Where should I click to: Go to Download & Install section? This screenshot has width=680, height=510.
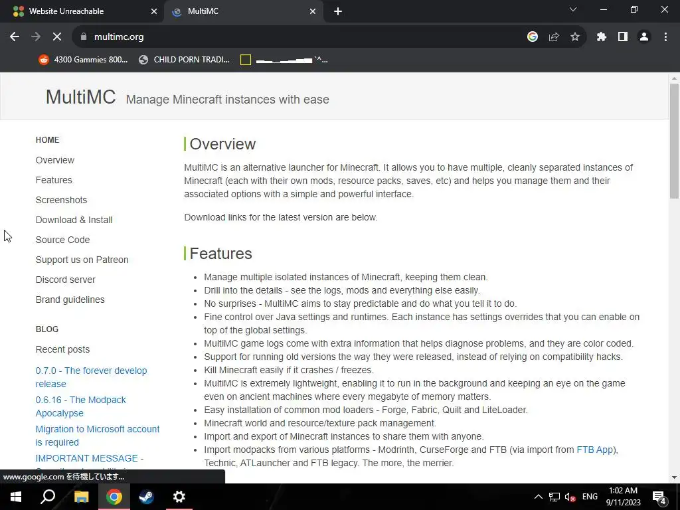pos(74,220)
